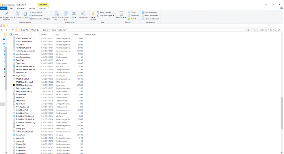Click the Umbenennen icon in ribbon
The height and width of the screenshot is (154, 284).
click(83, 14)
